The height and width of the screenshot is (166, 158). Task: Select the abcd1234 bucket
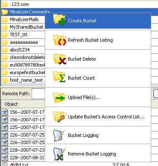click(20, 50)
